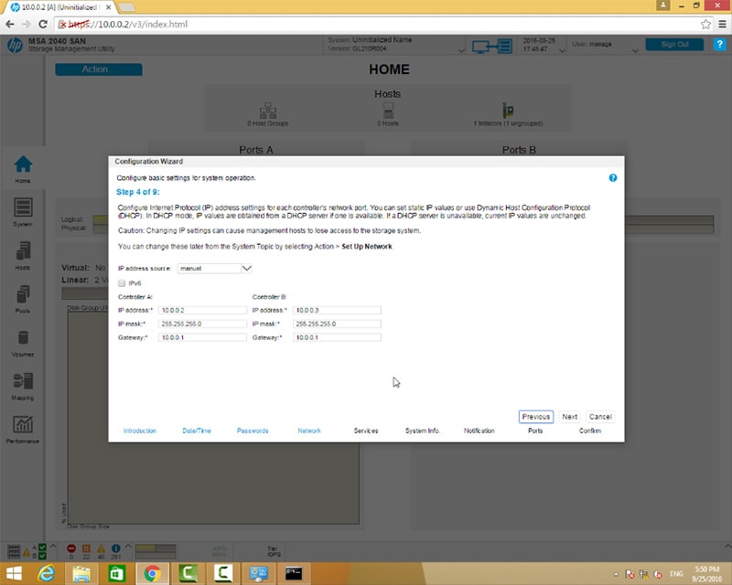The width and height of the screenshot is (732, 585).
Task: Click the Controller A IP address field
Action: pyautogui.click(x=202, y=310)
